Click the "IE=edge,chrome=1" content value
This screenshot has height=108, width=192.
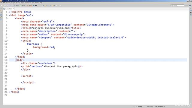(99, 25)
